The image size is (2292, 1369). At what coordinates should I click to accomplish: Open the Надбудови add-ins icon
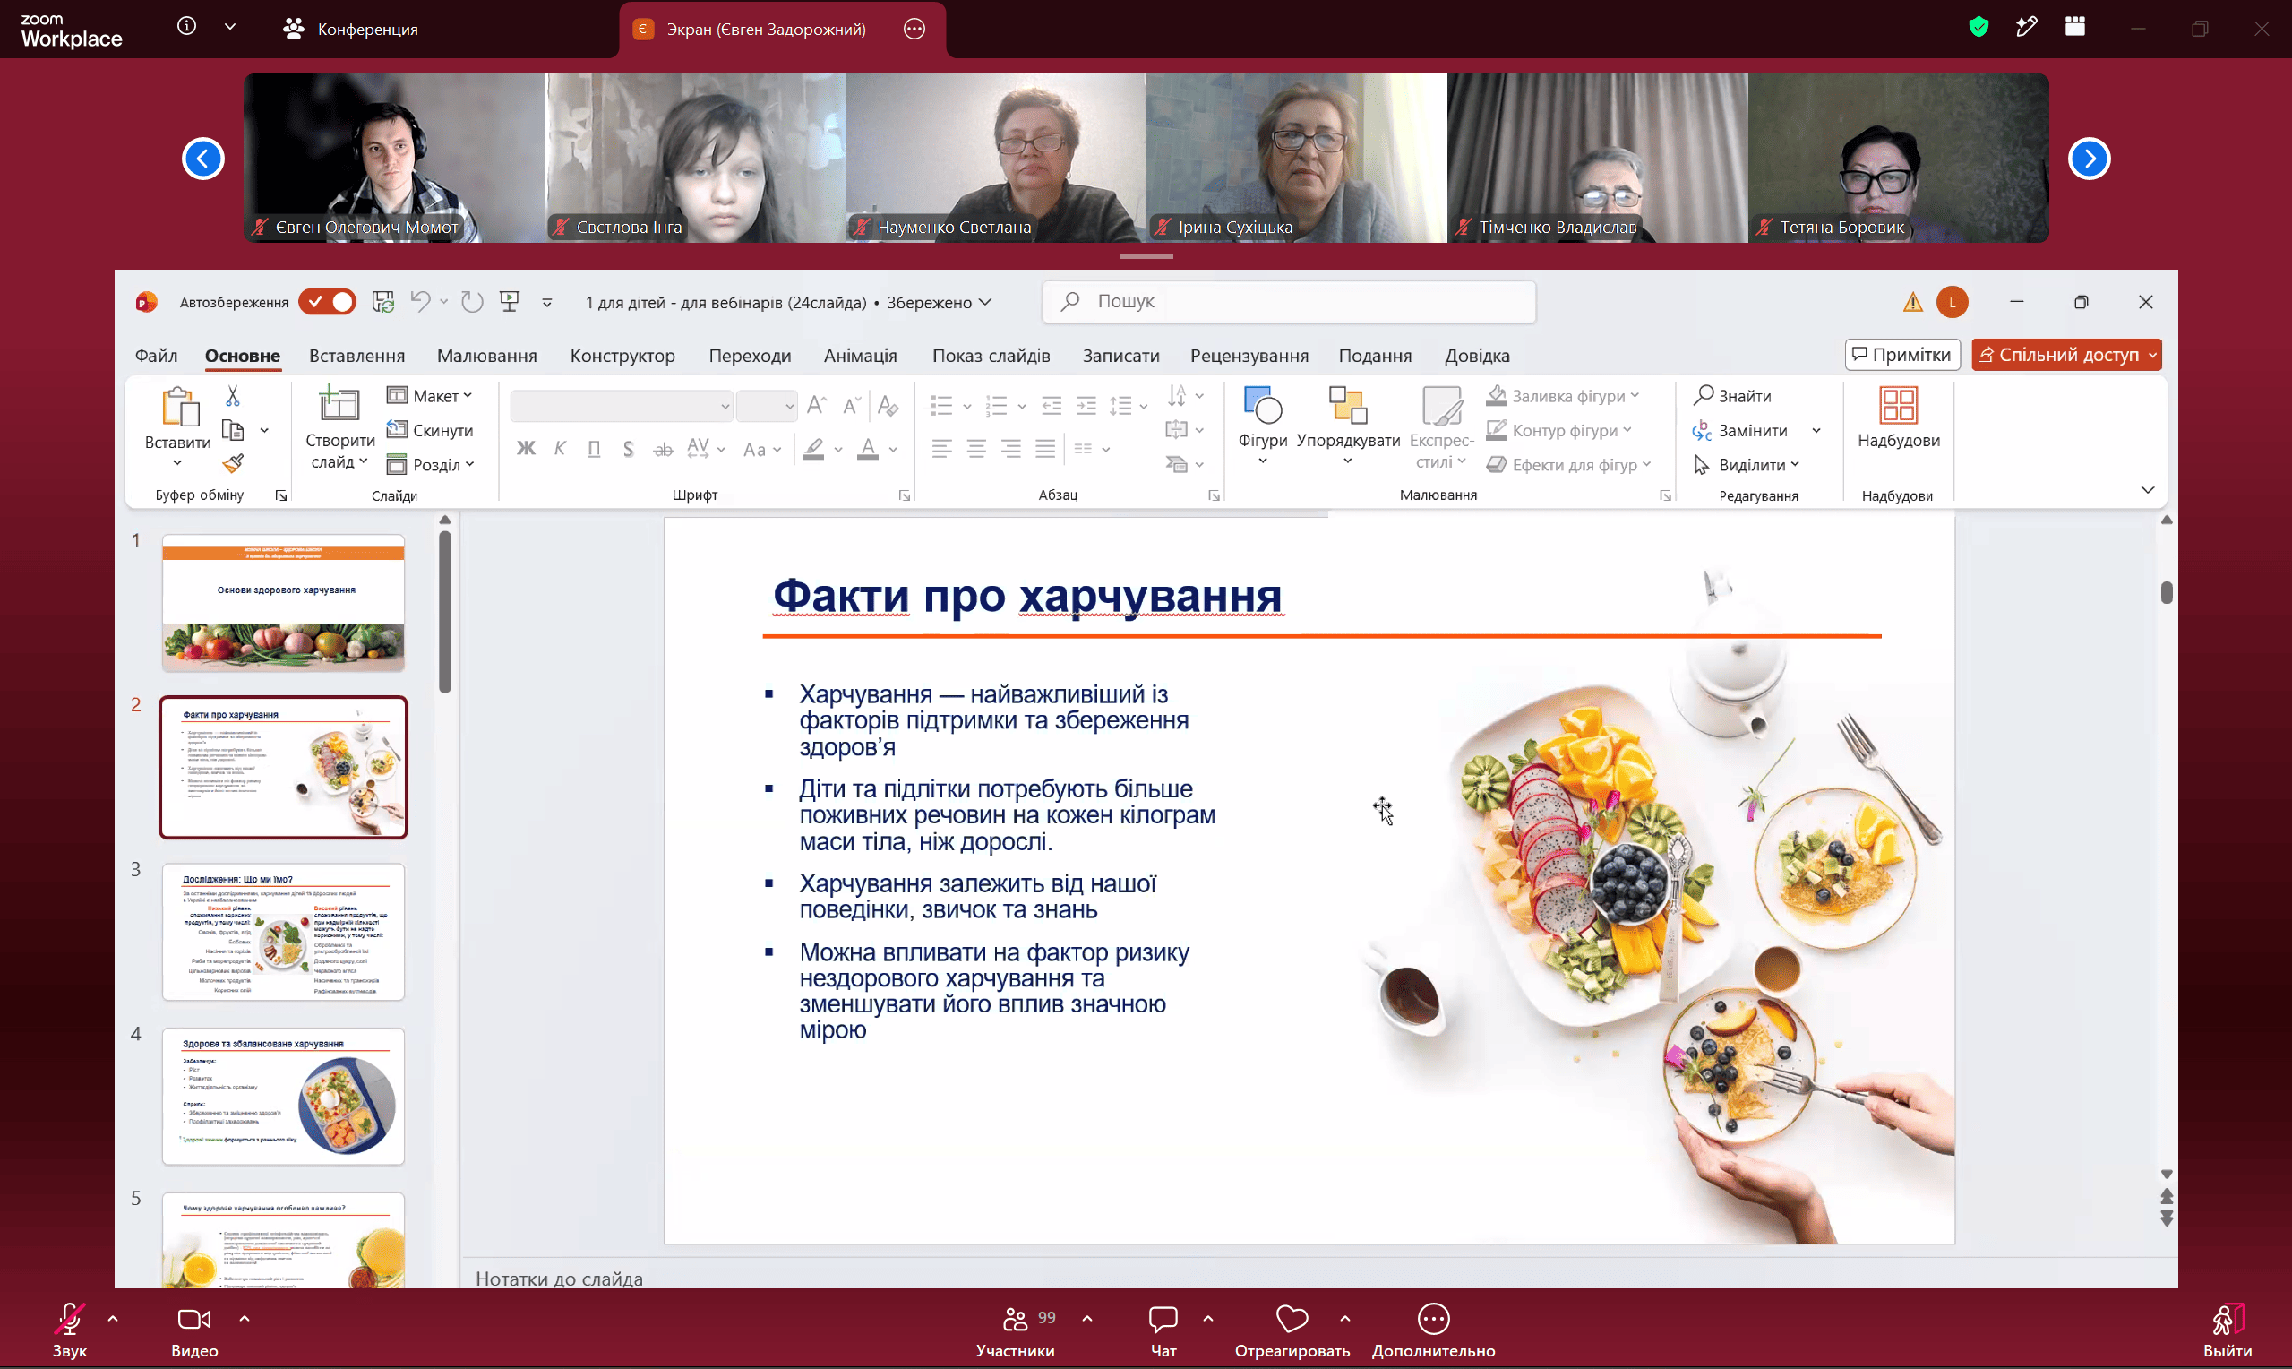[x=1897, y=418]
